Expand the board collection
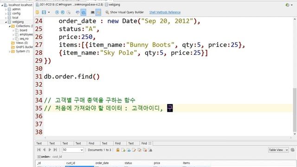Image resolution: width=297 pixels, height=167 pixels. click(13, 30)
